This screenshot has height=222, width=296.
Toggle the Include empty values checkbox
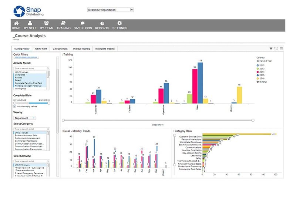point(14,106)
